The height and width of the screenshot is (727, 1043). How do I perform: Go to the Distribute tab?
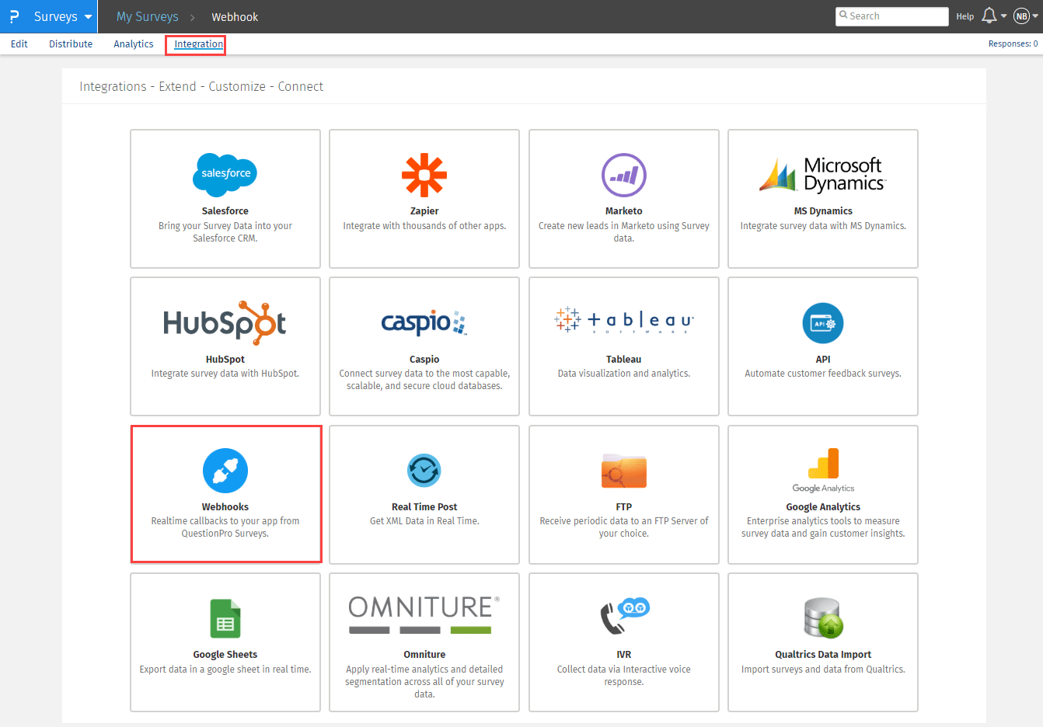(x=71, y=44)
